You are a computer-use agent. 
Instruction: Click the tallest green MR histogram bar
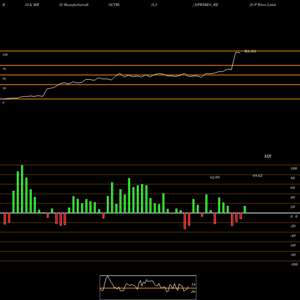coord(22,189)
